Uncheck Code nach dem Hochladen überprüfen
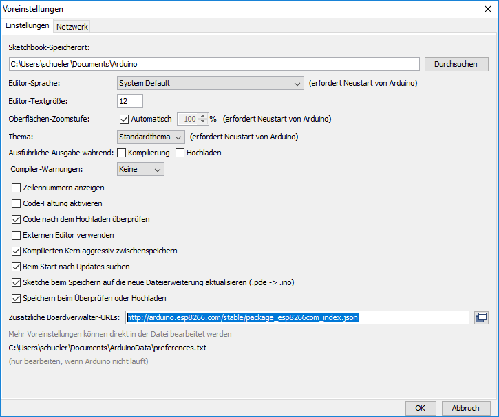This screenshot has height=417, width=499. 17,219
